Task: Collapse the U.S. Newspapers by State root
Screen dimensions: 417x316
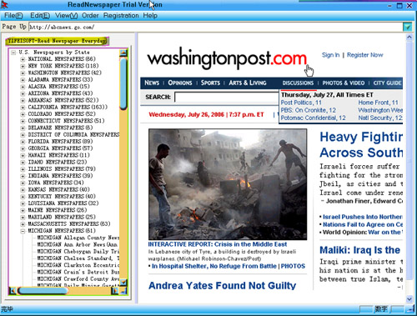Action: point(13,53)
